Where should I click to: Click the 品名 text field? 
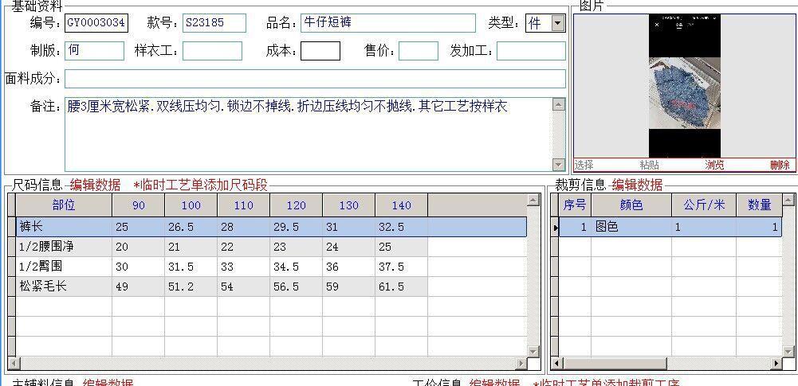(387, 23)
